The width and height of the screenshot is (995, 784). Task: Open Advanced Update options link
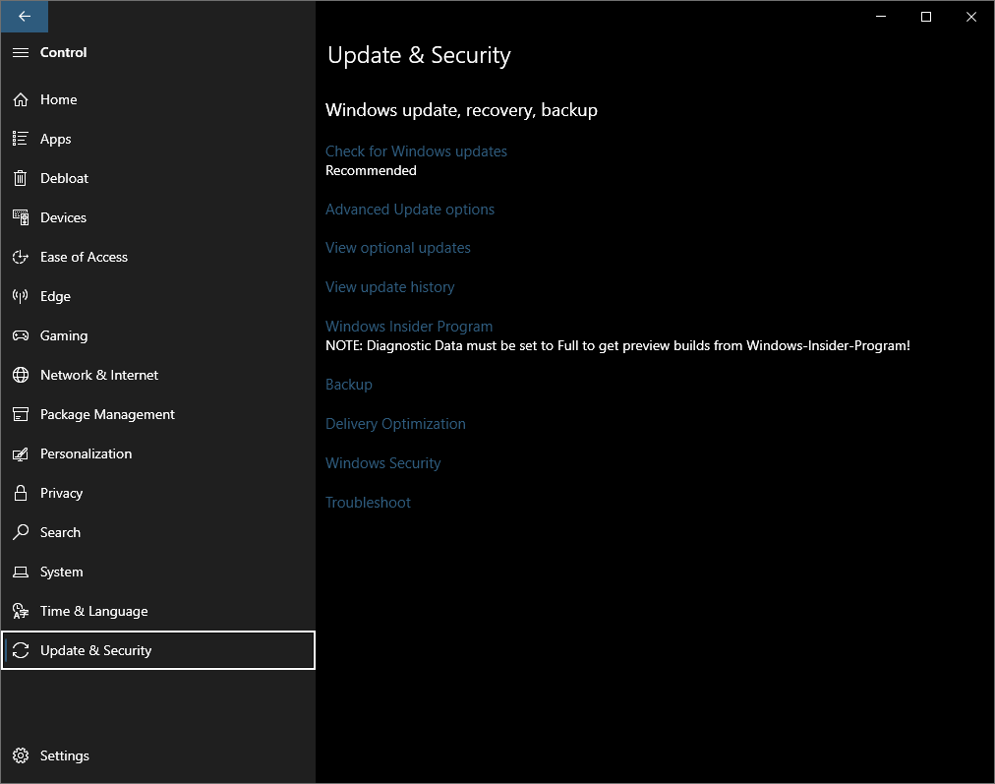409,210
